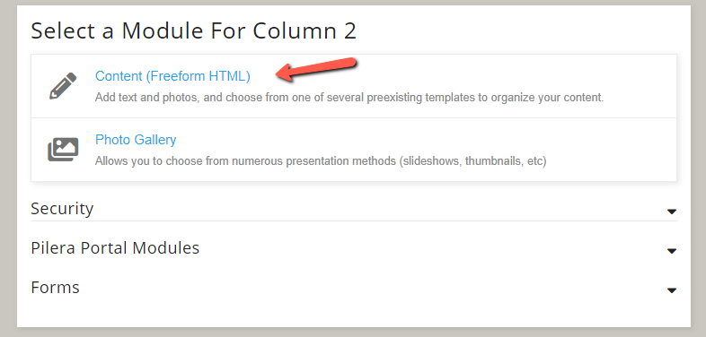This screenshot has width=706, height=337.
Task: Select the Security section heading
Action: [62, 209]
